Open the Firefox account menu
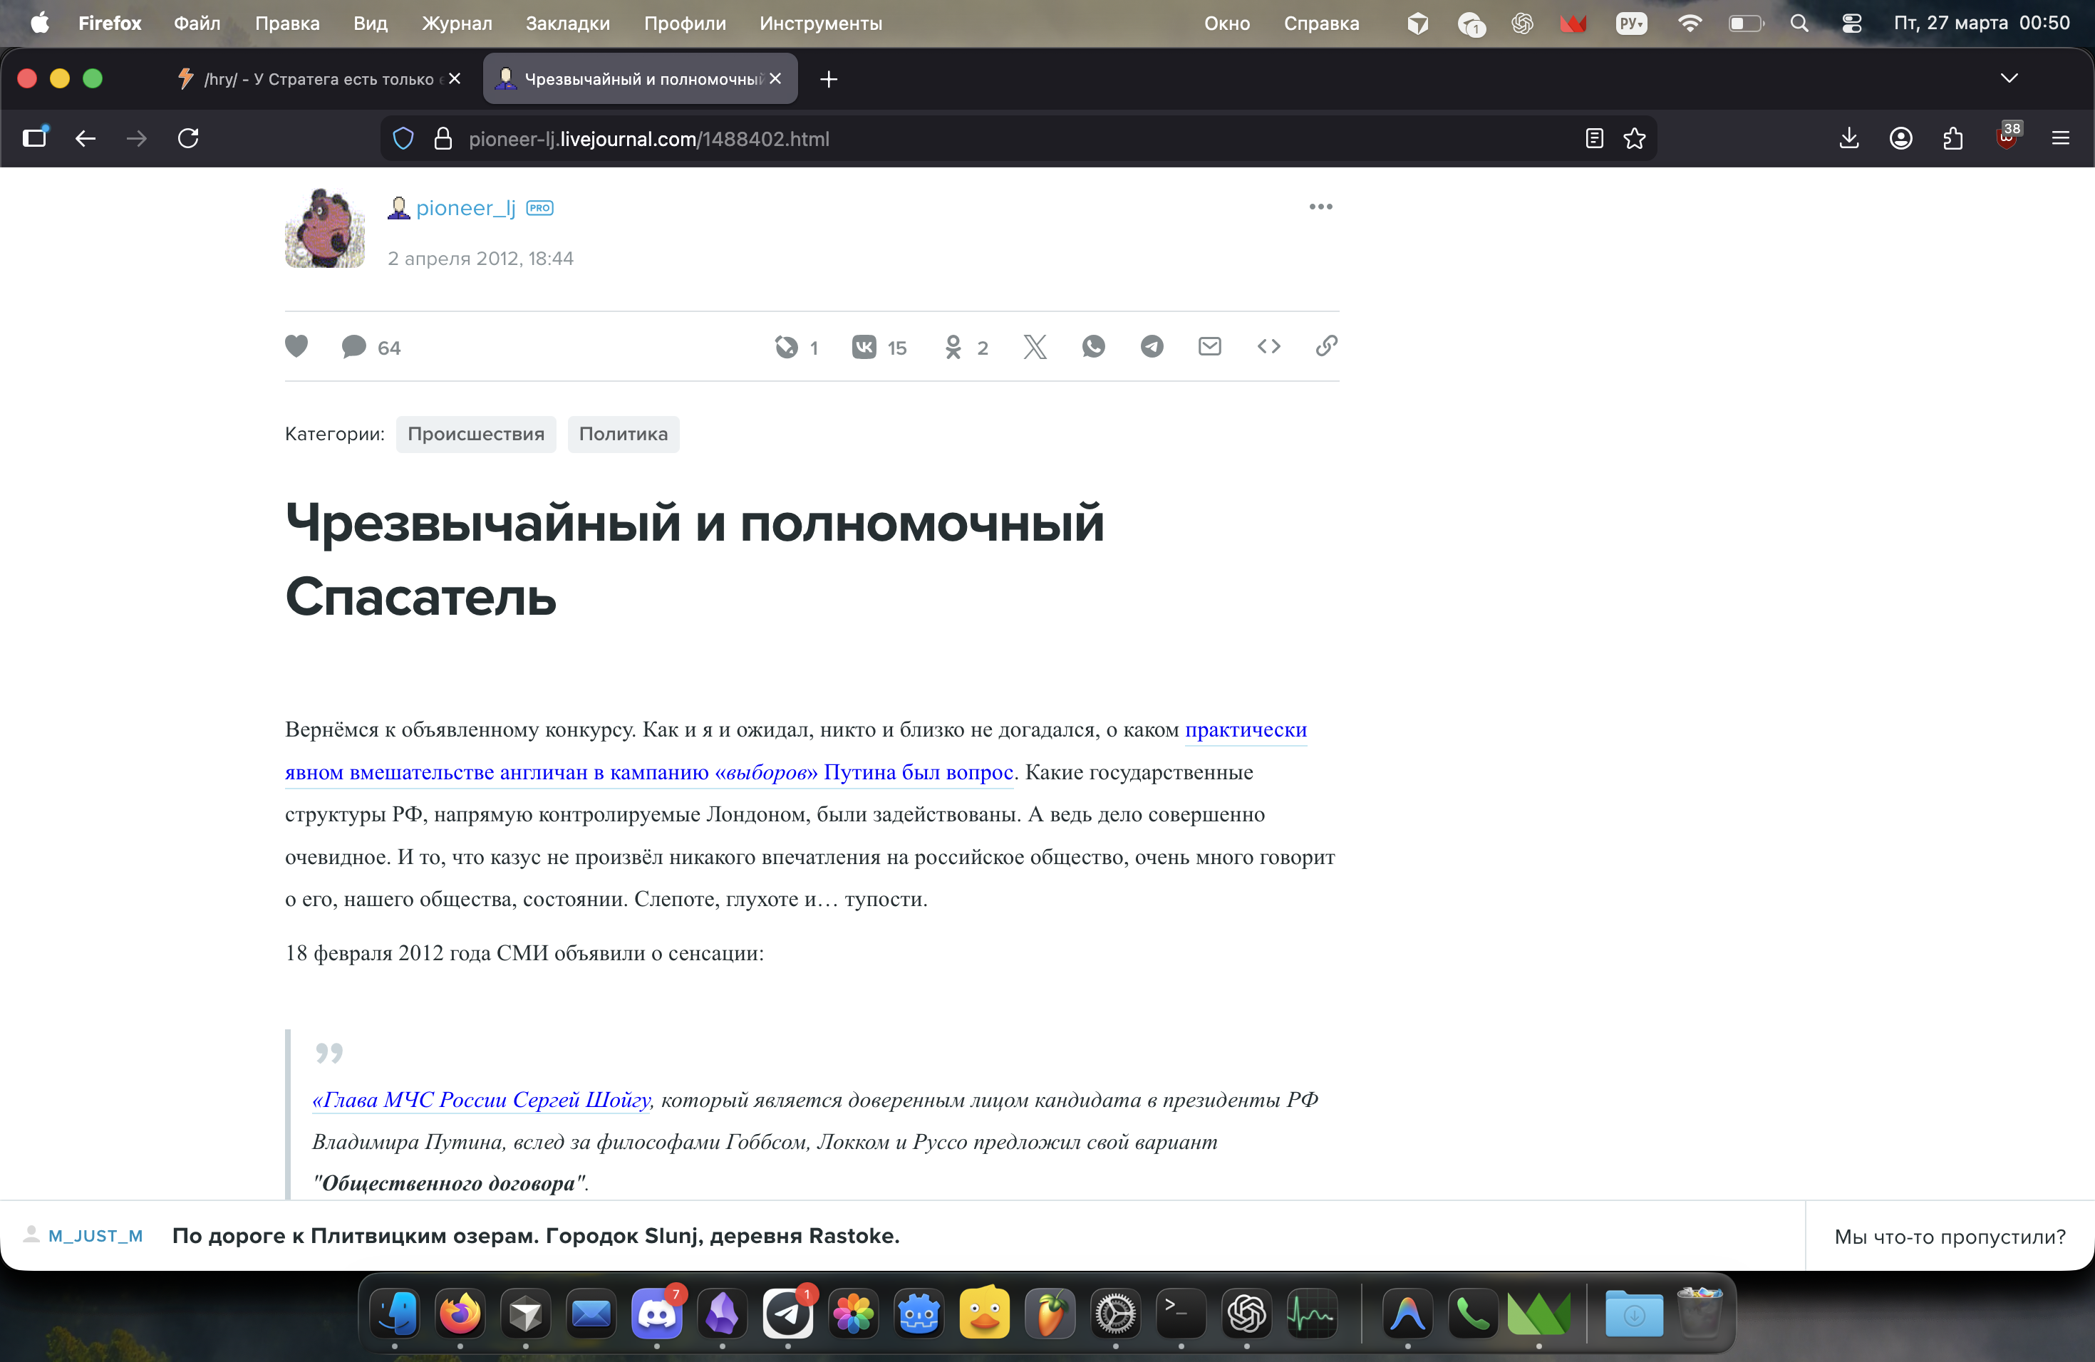 tap(1901, 138)
